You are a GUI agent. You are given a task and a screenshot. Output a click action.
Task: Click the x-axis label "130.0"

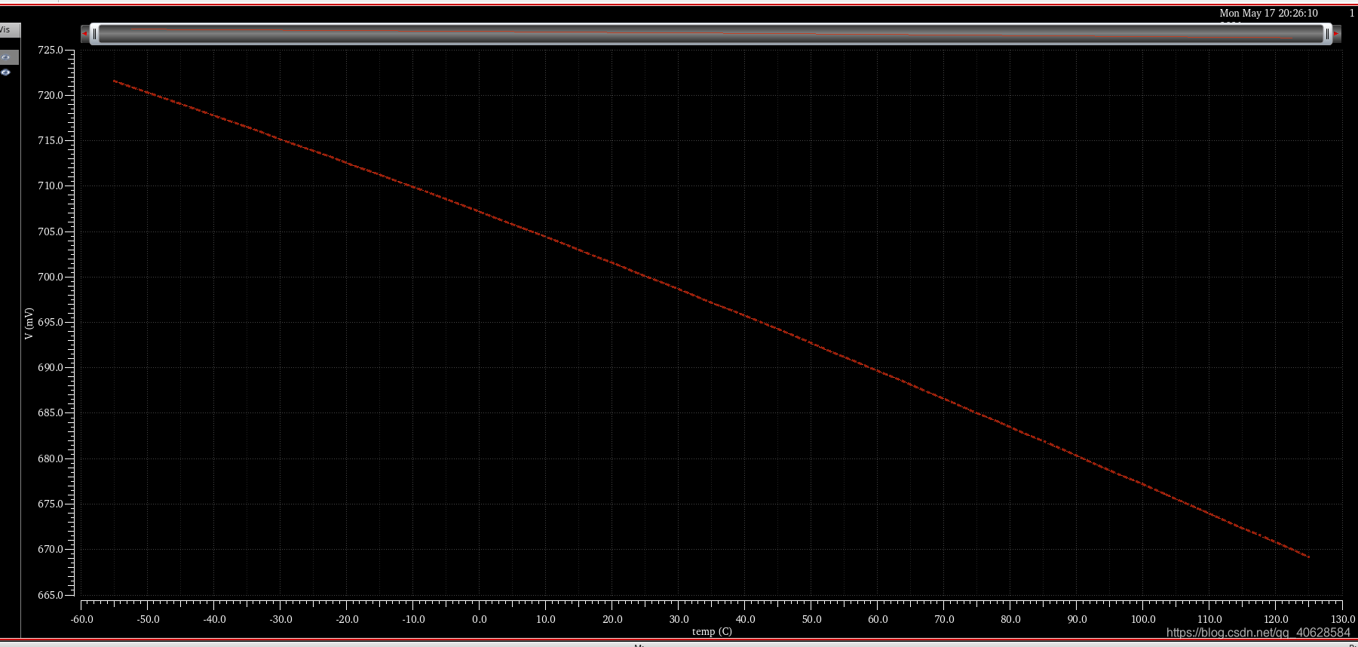[x=1343, y=619]
